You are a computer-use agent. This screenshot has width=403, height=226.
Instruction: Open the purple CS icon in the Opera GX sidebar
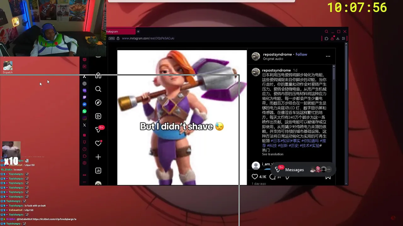point(84,90)
